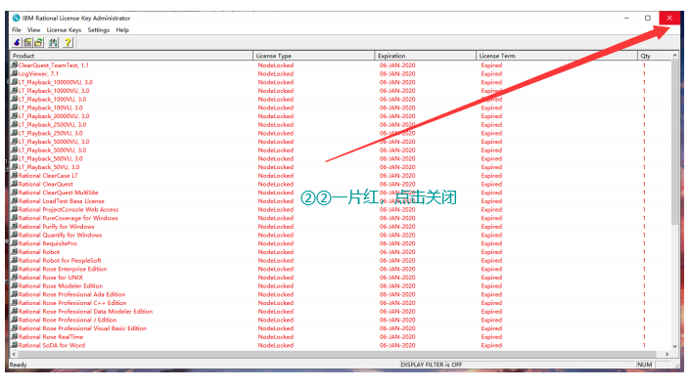Screen dimensions: 691x389
Task: Click the icon beside Rational RequisitePro
Action: [x=14, y=243]
